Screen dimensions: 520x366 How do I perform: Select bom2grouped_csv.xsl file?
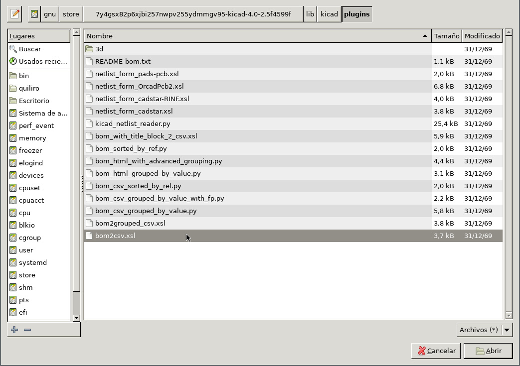(294, 223)
